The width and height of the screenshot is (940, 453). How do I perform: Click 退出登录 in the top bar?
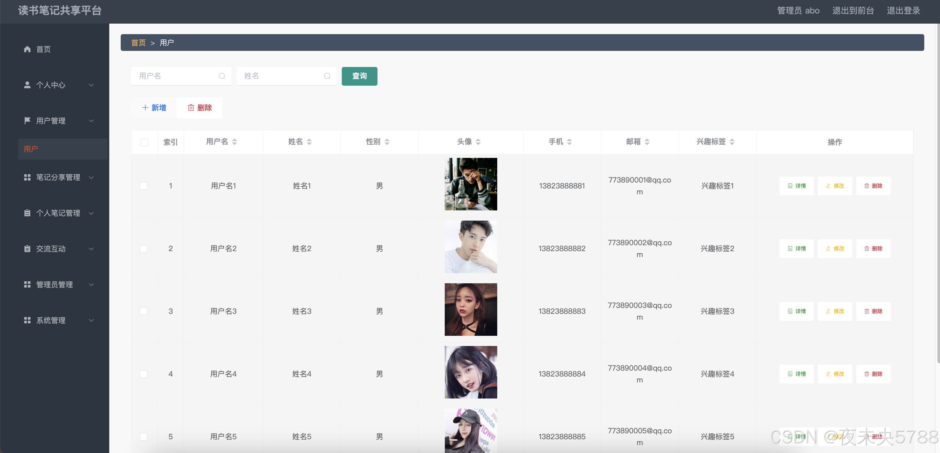[x=903, y=11]
